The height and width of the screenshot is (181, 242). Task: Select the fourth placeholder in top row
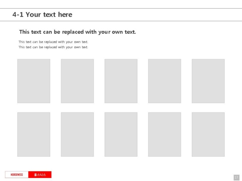click(164, 81)
